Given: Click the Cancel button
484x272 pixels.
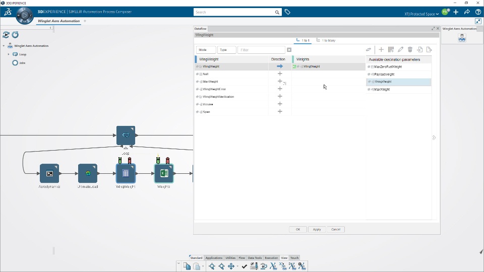Looking at the screenshot, I should [x=336, y=230].
